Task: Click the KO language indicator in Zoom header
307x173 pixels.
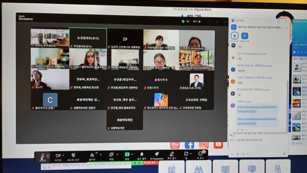Action: pos(188,21)
